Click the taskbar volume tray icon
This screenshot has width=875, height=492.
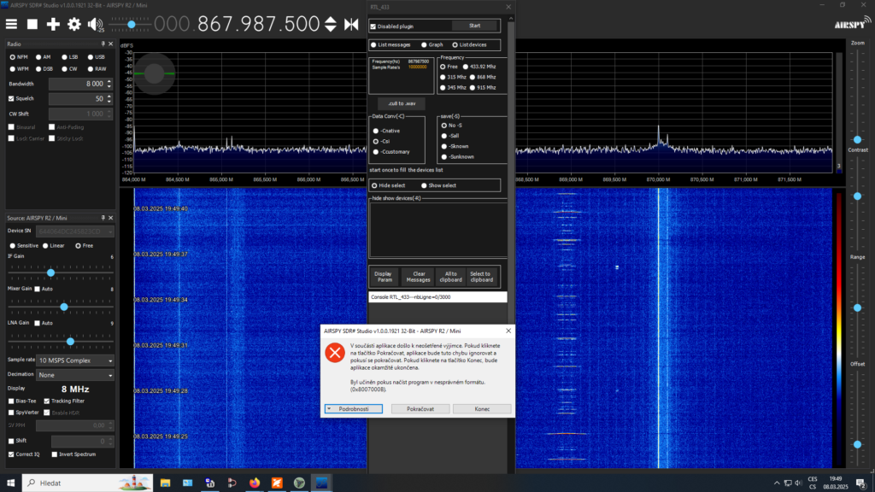(x=798, y=483)
